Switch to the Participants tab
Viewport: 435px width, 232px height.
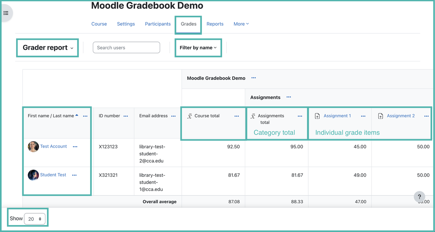click(x=158, y=24)
